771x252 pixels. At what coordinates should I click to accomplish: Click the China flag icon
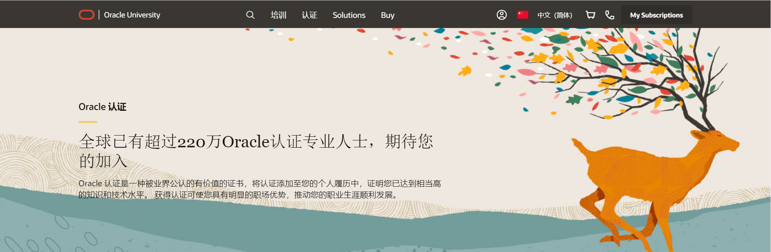(523, 15)
